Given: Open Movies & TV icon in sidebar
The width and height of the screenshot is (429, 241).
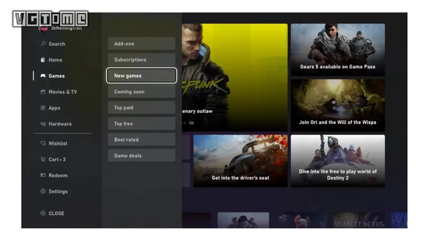Looking at the screenshot, I should pos(43,92).
